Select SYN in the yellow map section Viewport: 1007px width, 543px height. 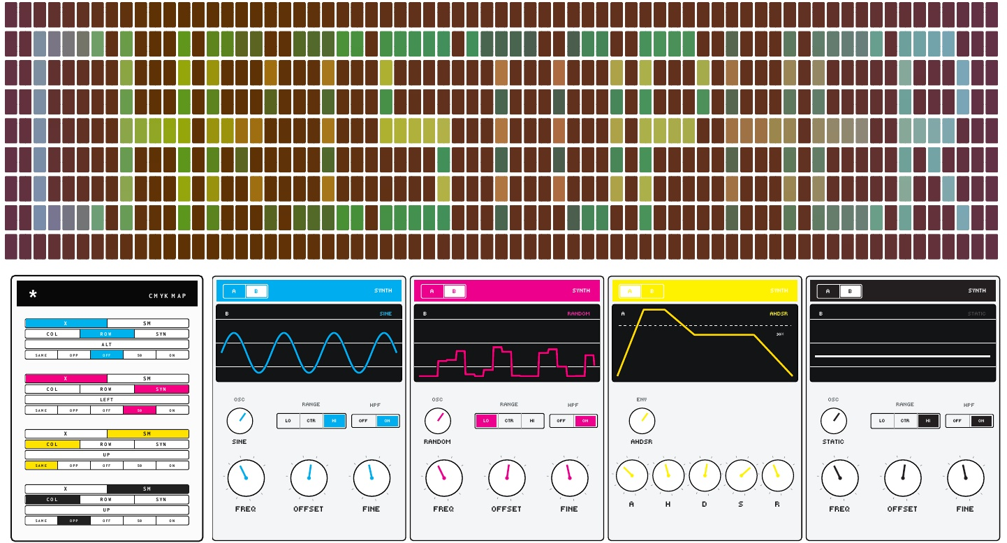click(x=161, y=444)
